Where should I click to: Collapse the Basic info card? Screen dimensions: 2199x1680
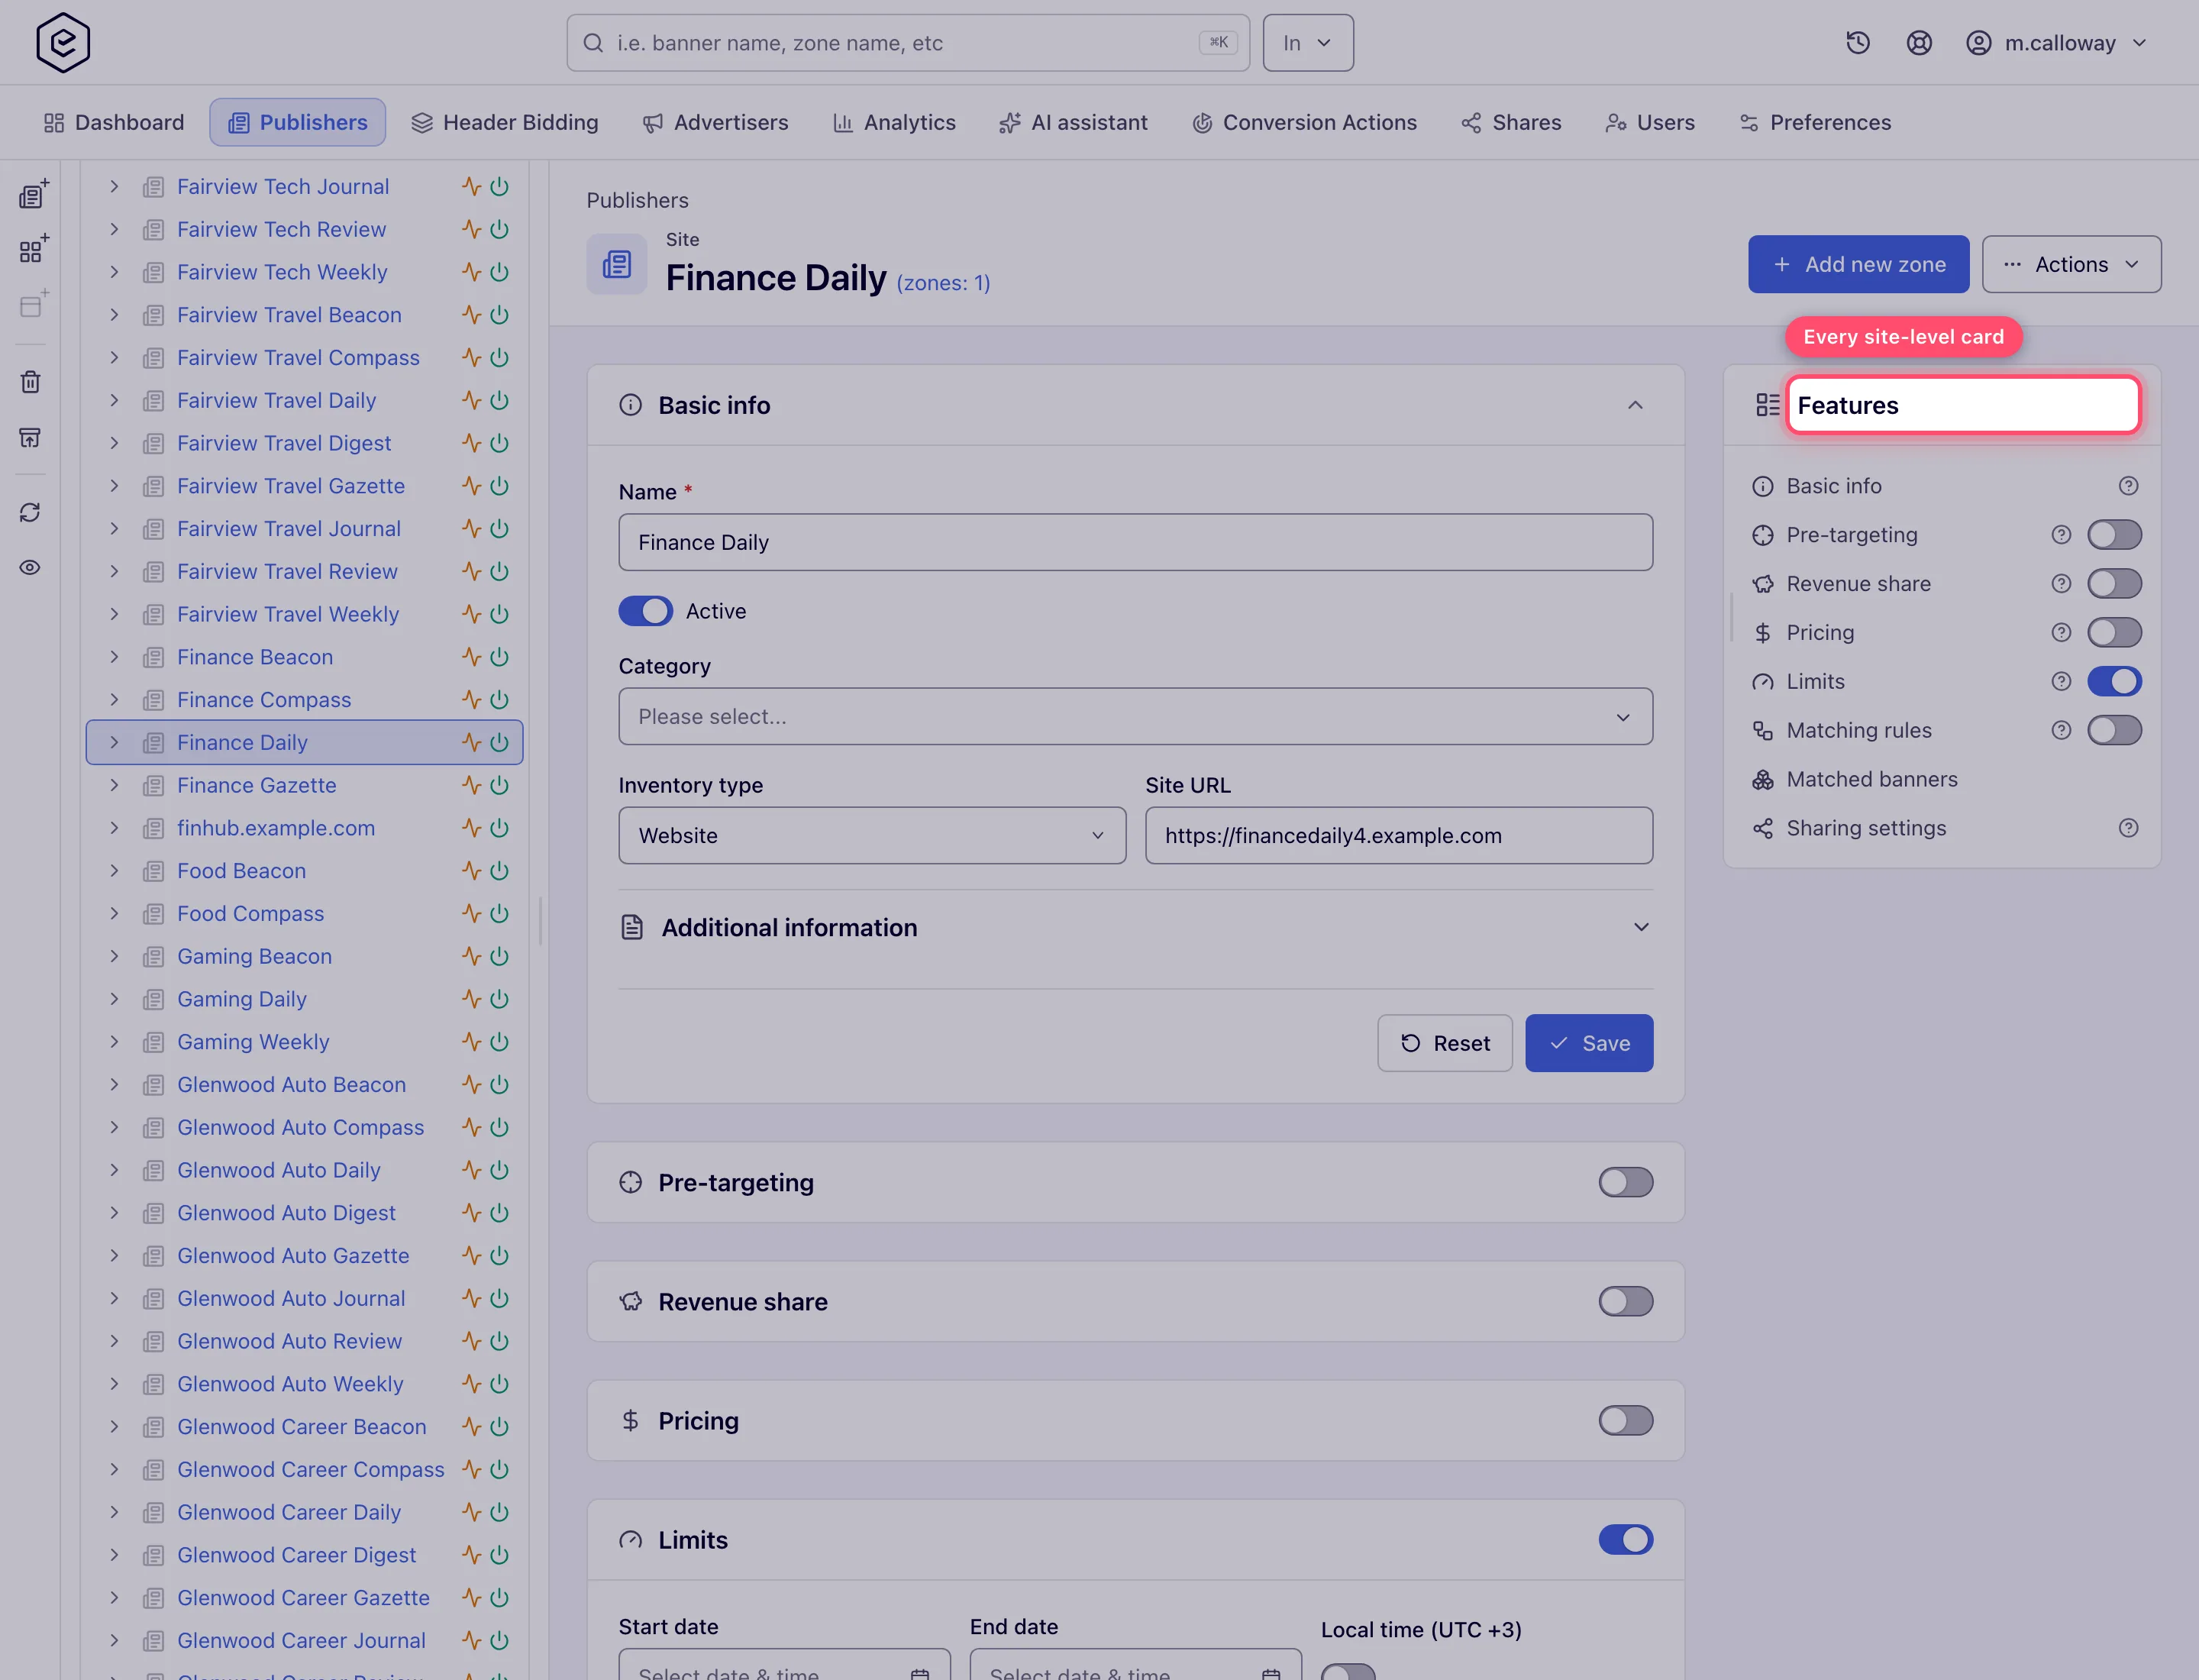click(1635, 405)
